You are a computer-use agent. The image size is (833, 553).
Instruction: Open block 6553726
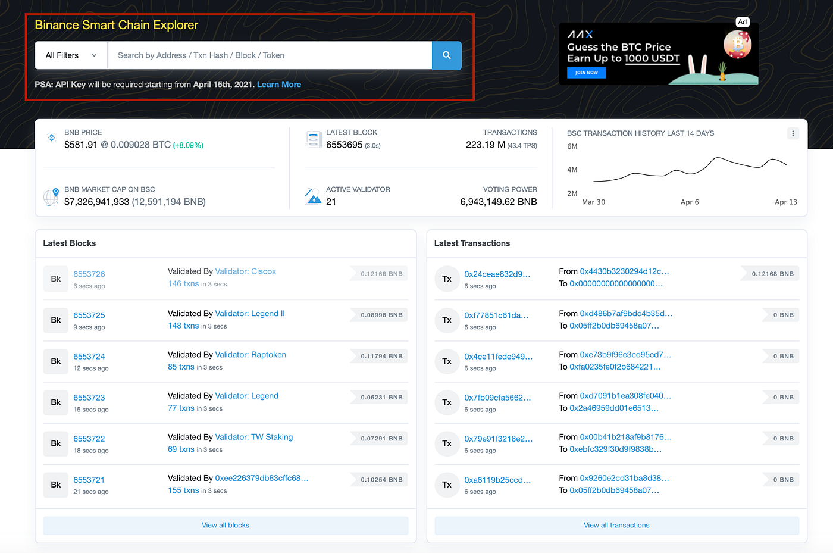click(x=89, y=274)
